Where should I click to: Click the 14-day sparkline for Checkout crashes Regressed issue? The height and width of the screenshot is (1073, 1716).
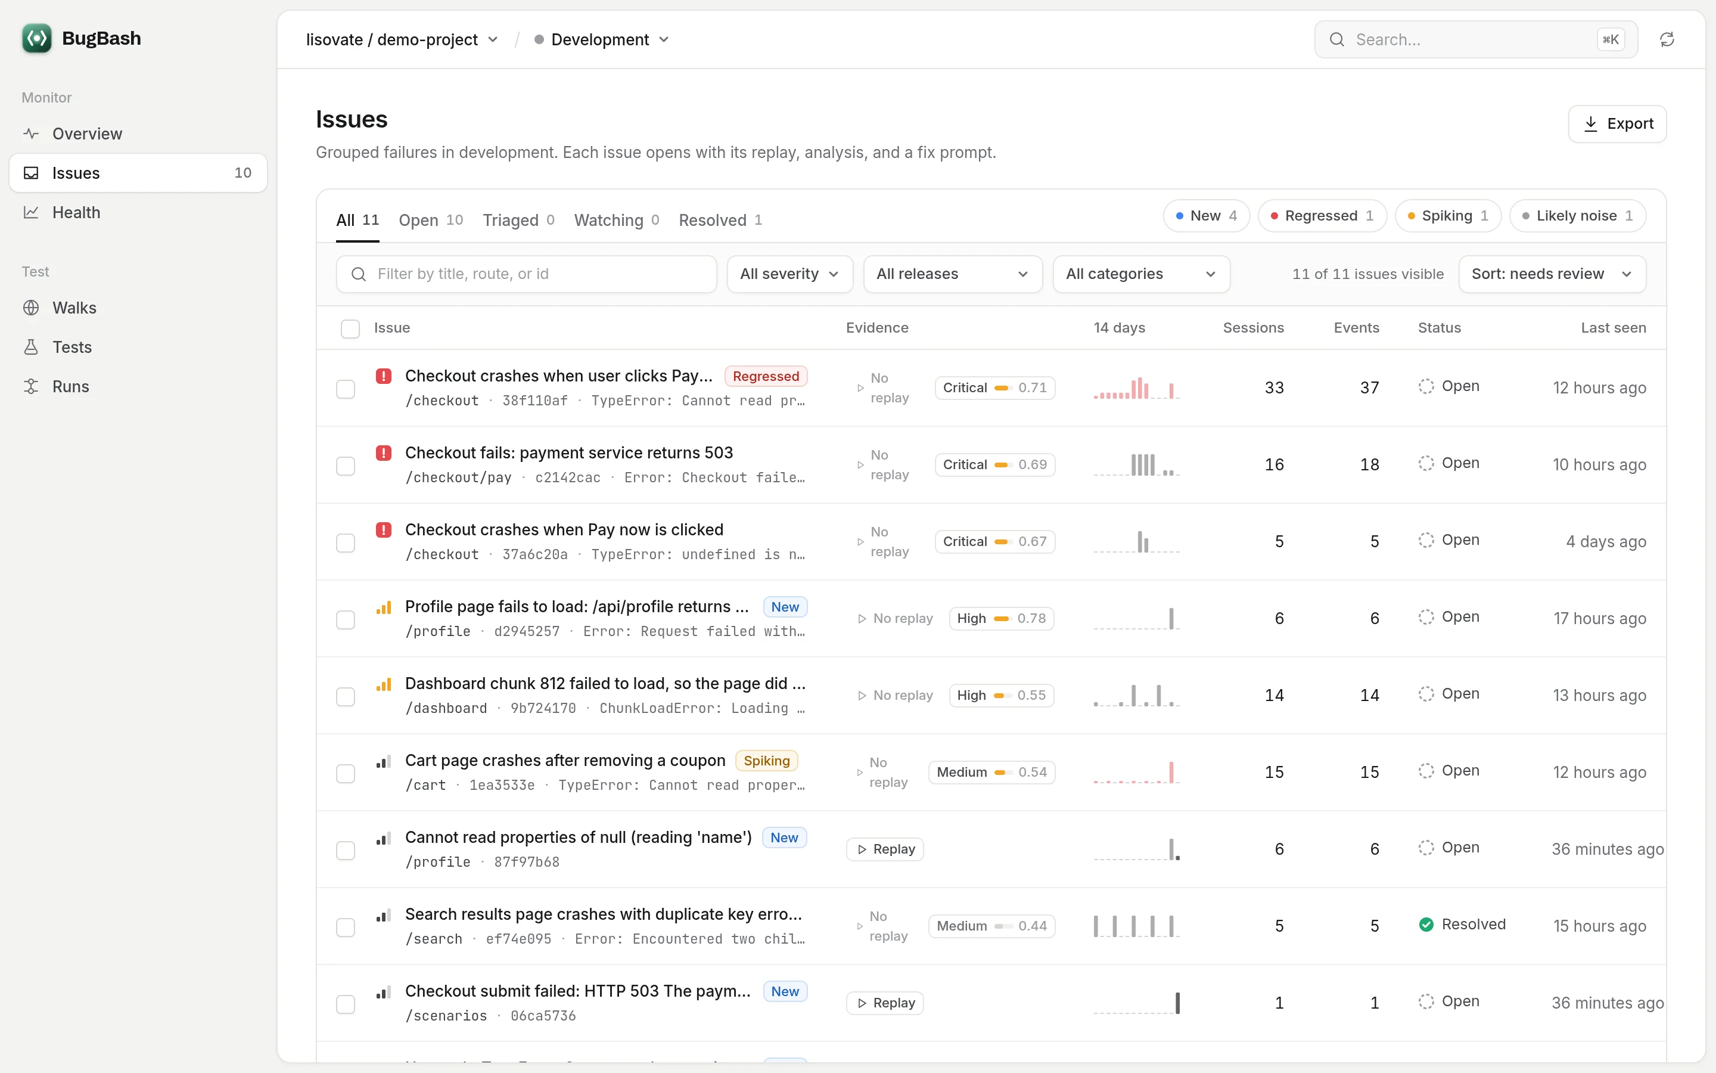click(x=1137, y=387)
